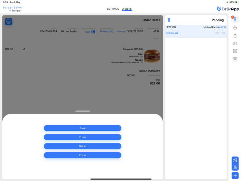
Task: Open the scooter delivery orders sidebar view
Action: [x=235, y=43]
